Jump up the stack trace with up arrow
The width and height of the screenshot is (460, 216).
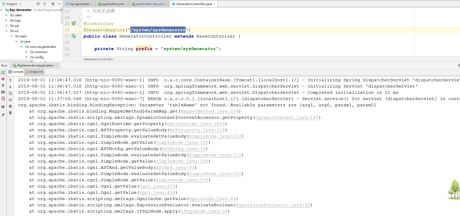coord(10,80)
